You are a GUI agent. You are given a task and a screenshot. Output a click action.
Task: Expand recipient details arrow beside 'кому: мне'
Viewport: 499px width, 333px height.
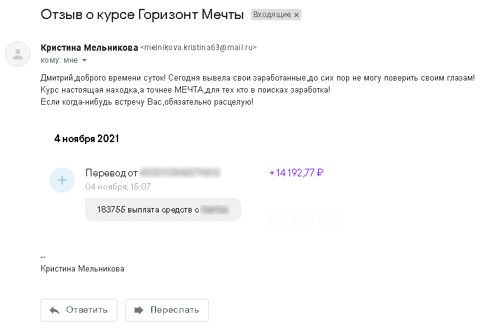(84, 60)
